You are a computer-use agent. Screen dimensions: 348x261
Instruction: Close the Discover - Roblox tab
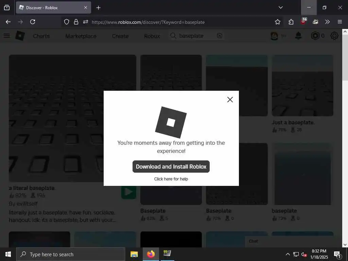click(86, 8)
